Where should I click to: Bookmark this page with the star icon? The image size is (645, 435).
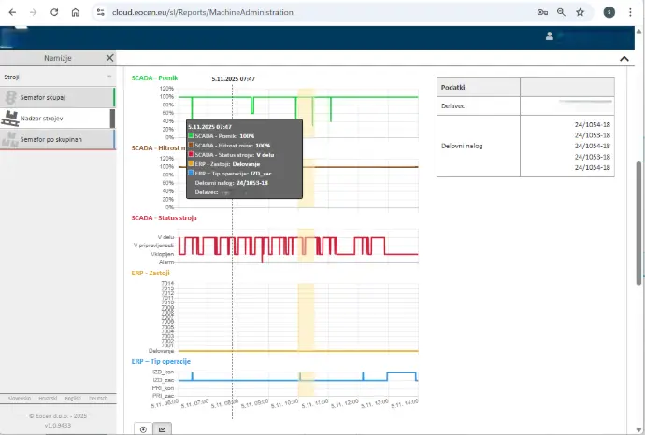[x=580, y=13]
